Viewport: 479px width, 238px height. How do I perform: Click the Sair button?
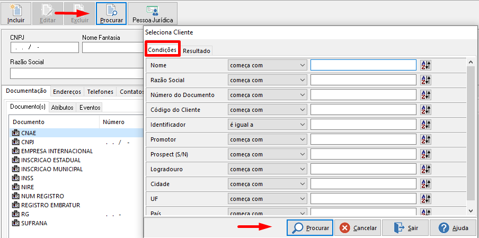(x=405, y=228)
